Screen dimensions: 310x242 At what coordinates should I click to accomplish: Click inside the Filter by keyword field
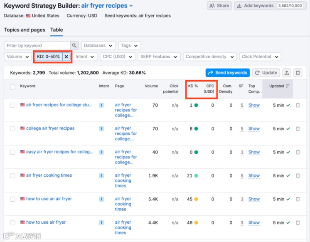pos(37,46)
